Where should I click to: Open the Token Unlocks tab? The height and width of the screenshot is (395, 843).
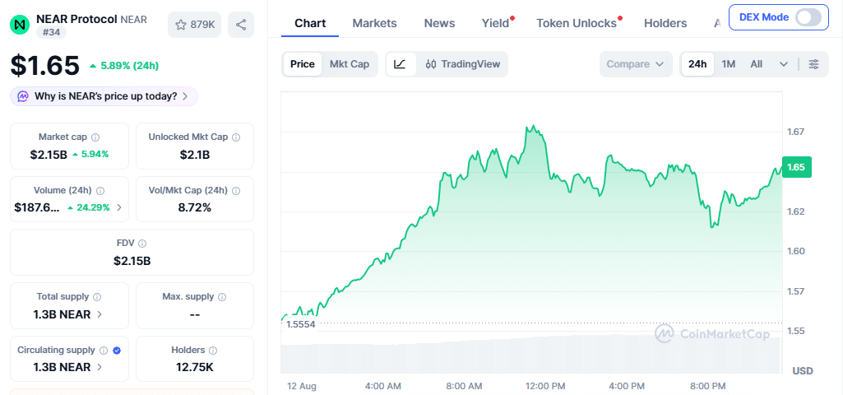pos(577,23)
